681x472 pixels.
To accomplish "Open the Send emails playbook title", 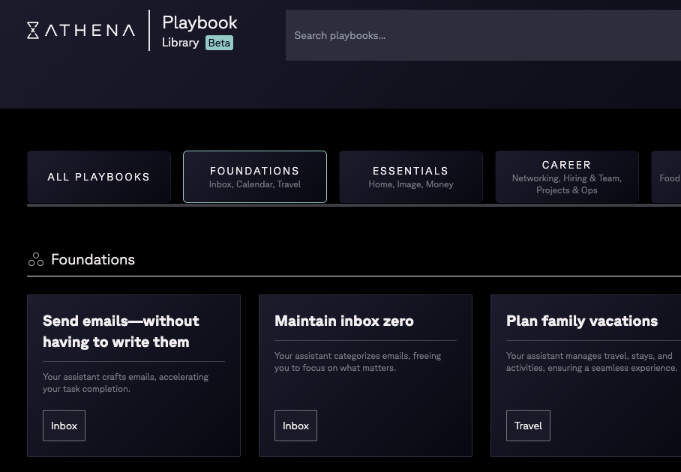I will (x=121, y=331).
